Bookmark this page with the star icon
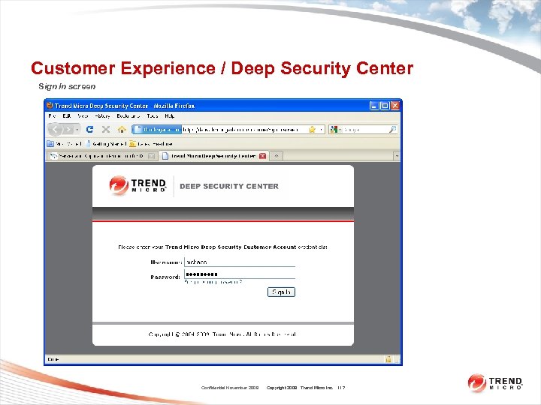This screenshot has width=541, height=405. pyautogui.click(x=312, y=130)
